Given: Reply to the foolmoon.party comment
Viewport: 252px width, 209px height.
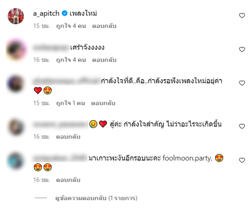Looking at the screenshot, I should tap(68, 180).
